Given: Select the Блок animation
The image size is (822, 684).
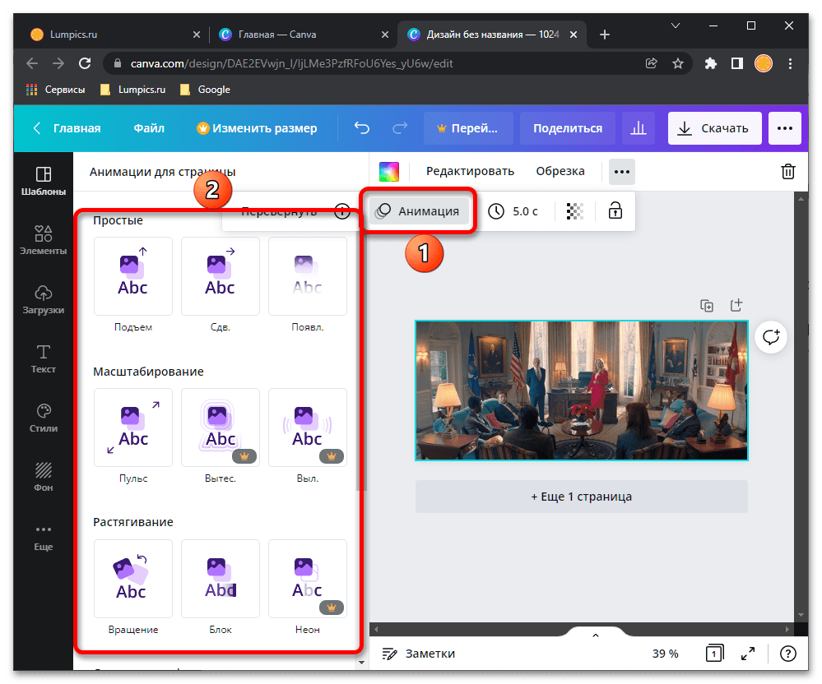Looking at the screenshot, I should click(x=221, y=579).
